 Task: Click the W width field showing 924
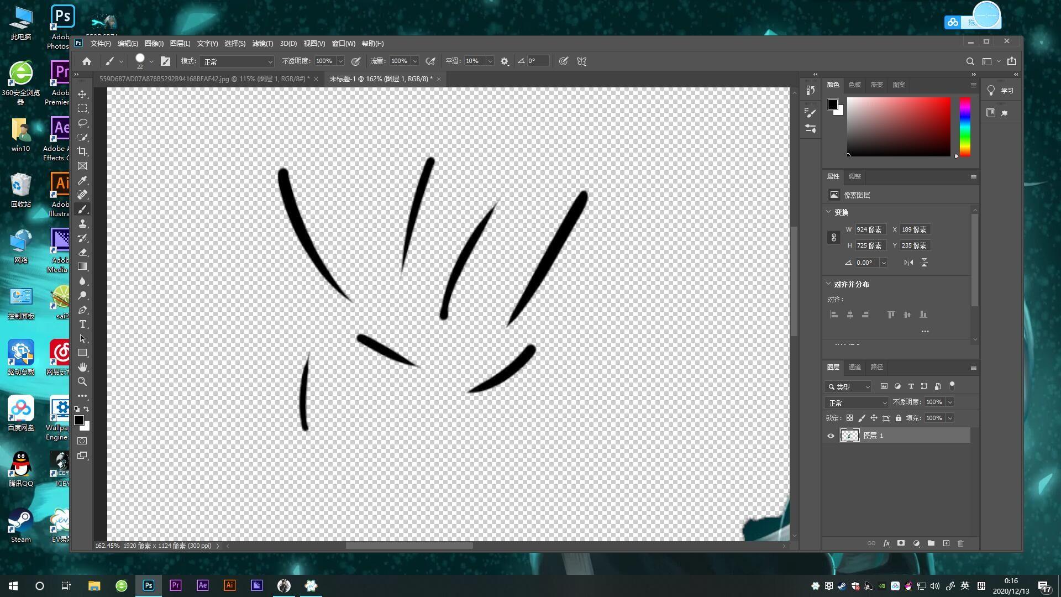click(x=870, y=229)
